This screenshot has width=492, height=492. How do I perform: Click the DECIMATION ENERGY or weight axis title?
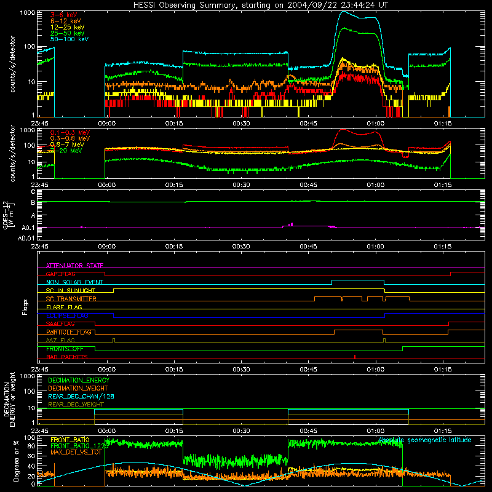pos(9,399)
